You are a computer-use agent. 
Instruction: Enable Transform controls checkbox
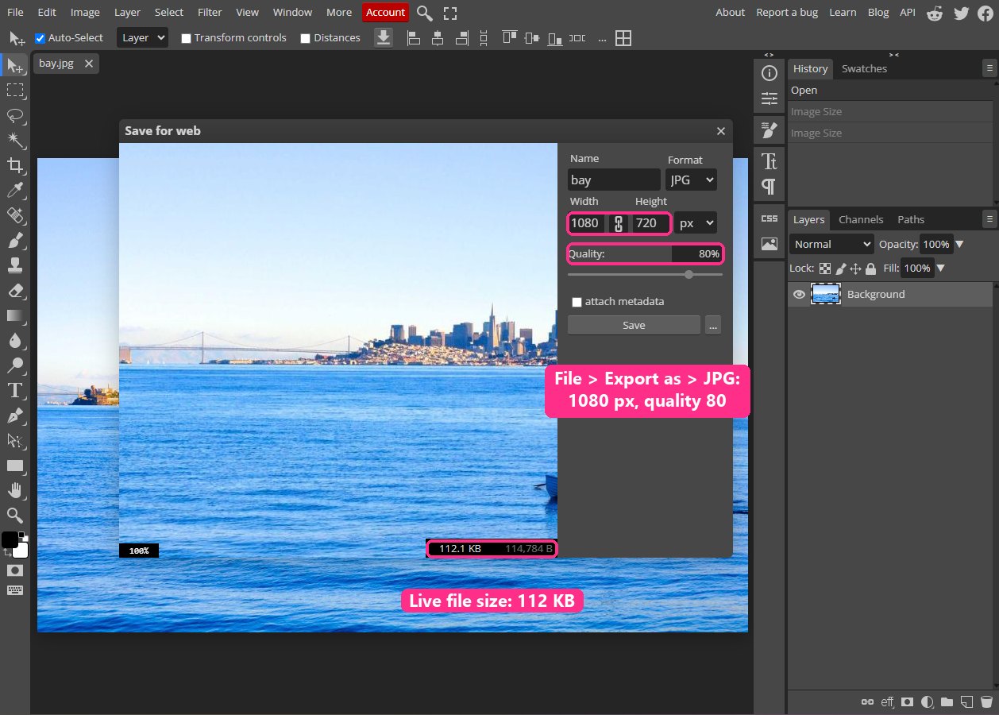[x=186, y=38]
